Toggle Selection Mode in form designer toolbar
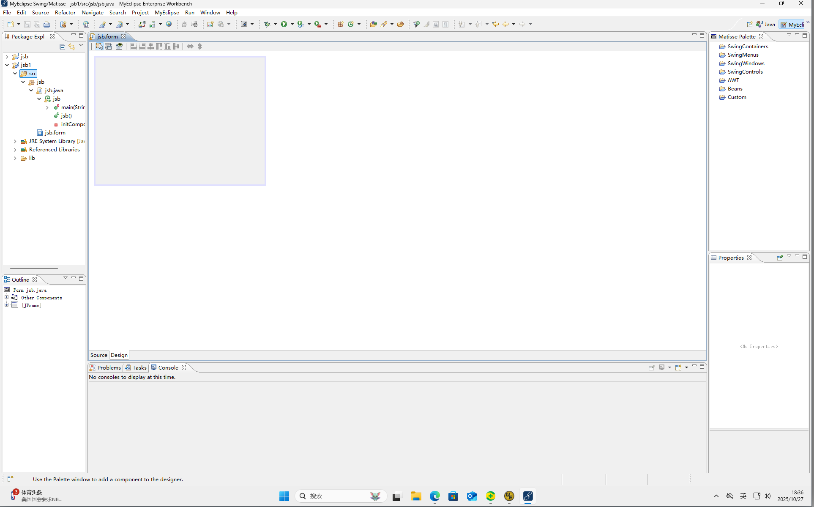This screenshot has width=814, height=507. (x=99, y=47)
